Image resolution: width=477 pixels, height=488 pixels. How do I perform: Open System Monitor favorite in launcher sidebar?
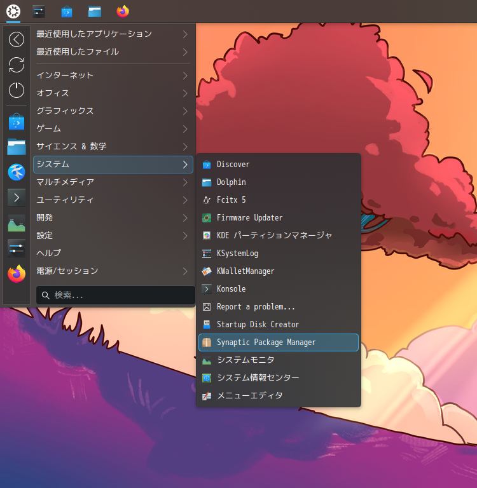[17, 223]
